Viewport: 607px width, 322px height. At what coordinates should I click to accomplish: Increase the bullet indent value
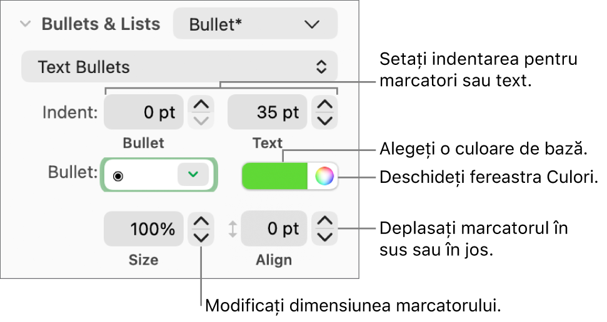point(201,105)
